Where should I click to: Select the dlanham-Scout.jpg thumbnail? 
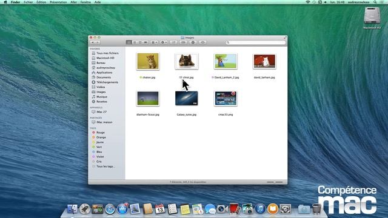148,98
